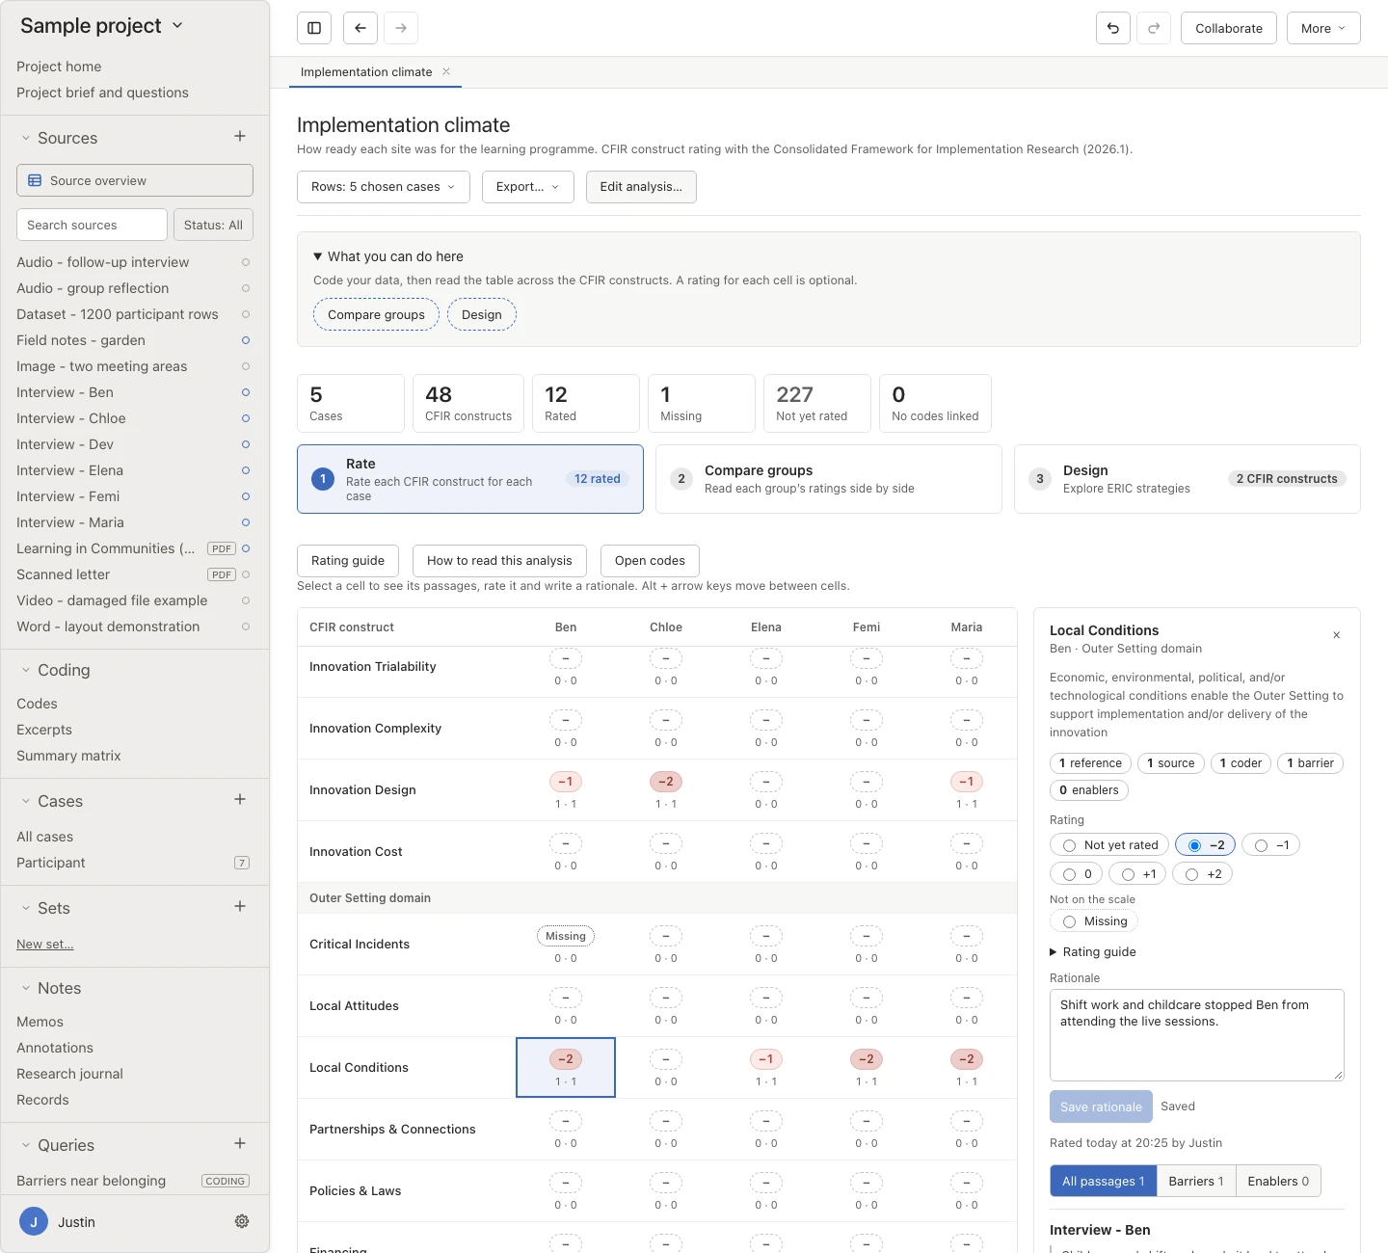
Task: Click the undo icon in top bar
Action: point(1113,28)
